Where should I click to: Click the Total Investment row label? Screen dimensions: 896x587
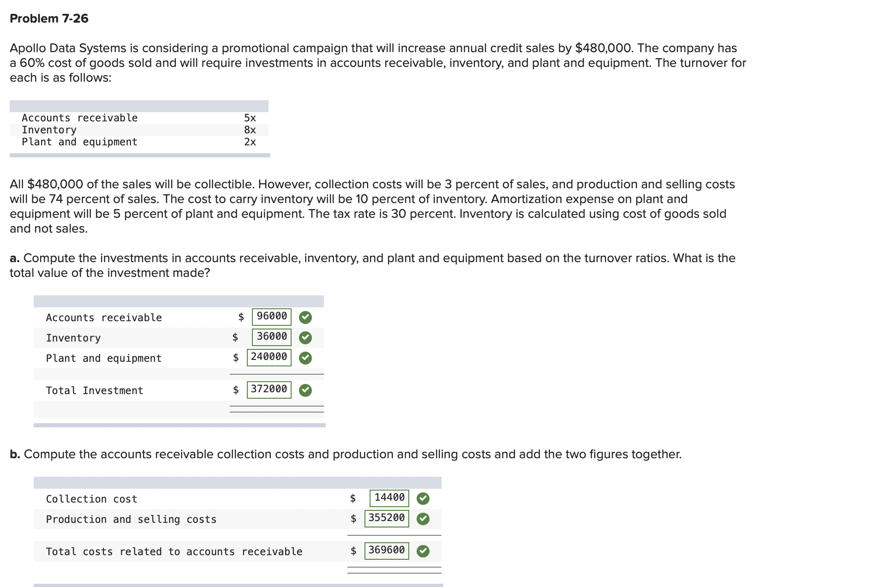94,390
